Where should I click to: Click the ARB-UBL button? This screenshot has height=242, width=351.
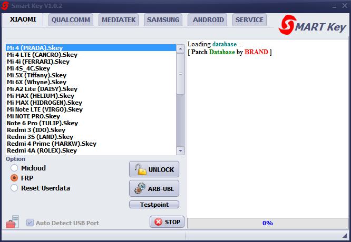click(x=154, y=188)
